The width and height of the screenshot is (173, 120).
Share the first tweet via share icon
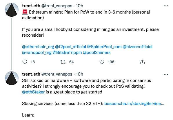coord(142,62)
